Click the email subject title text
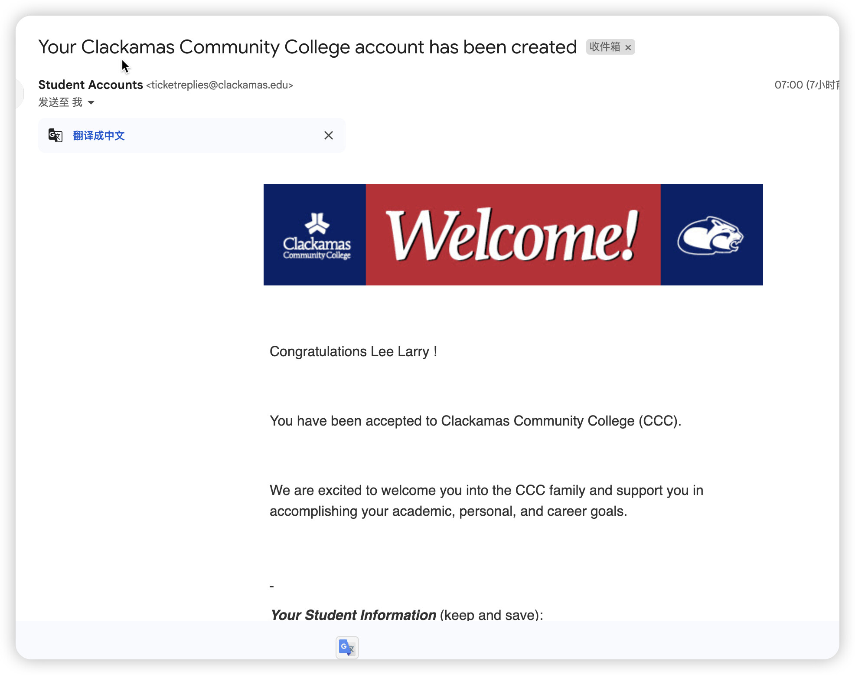 coord(307,47)
